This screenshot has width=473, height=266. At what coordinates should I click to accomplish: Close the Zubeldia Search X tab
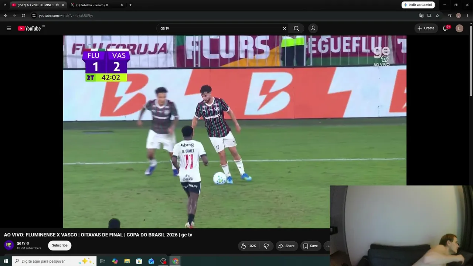tap(122, 5)
